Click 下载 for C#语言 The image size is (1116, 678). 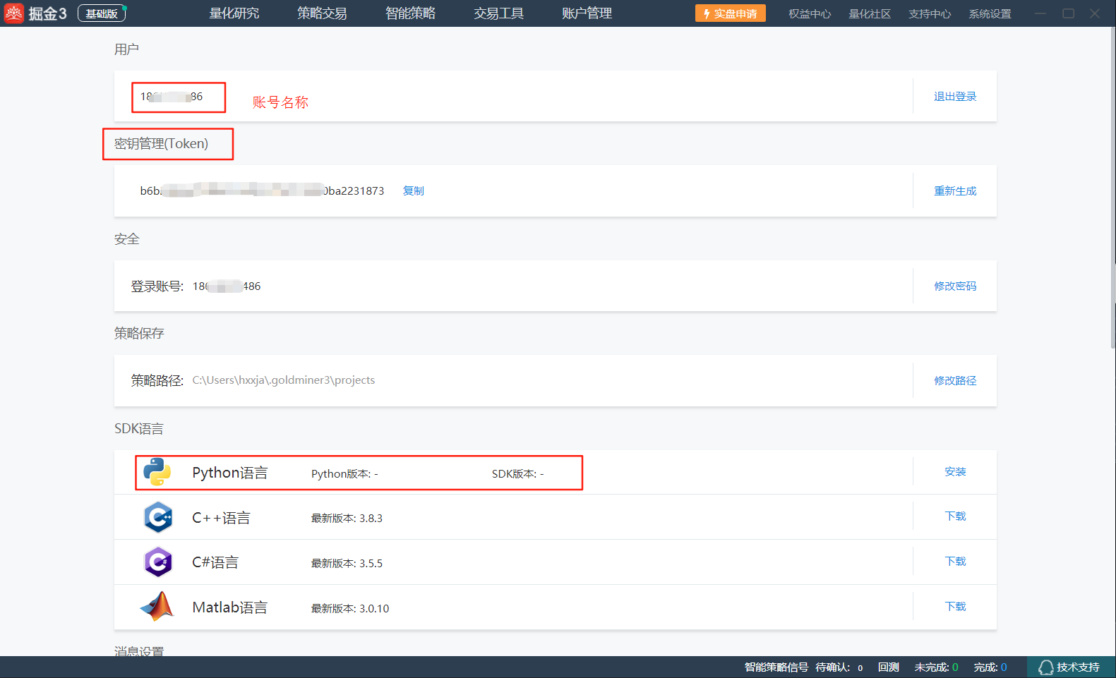point(955,562)
